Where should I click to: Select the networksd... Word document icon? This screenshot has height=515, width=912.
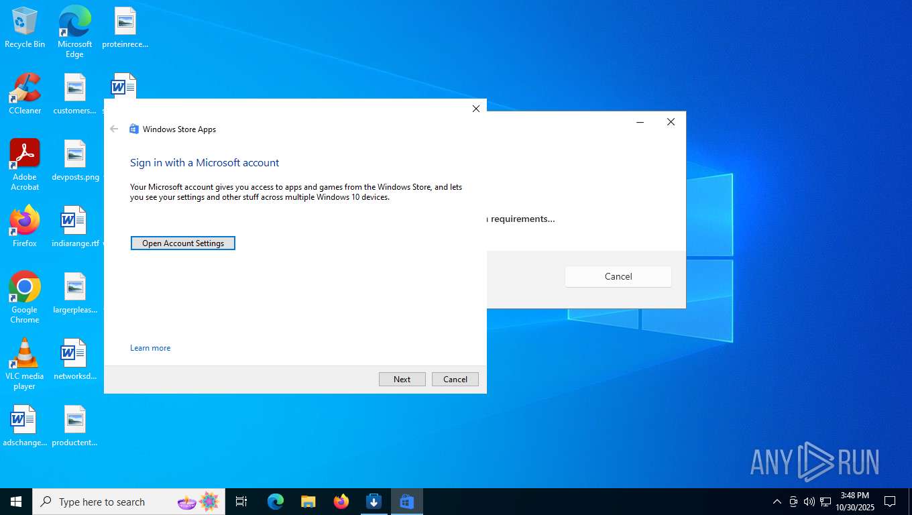click(74, 359)
